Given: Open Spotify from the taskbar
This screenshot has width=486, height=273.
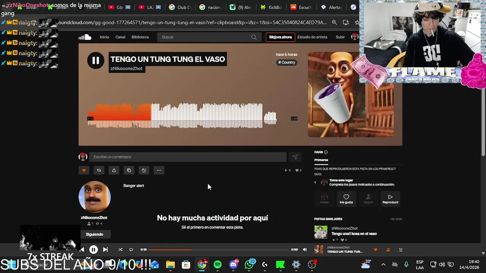Looking at the screenshot, I should coord(218,264).
